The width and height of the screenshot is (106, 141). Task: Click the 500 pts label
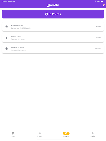(99, 38)
